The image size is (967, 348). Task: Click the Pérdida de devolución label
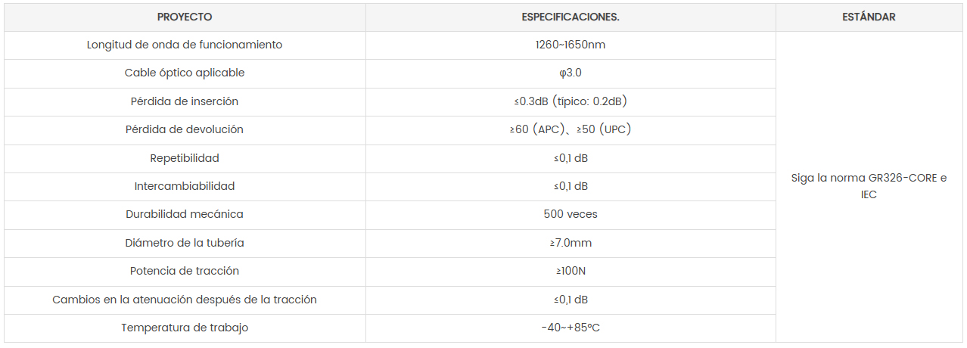[185, 129]
